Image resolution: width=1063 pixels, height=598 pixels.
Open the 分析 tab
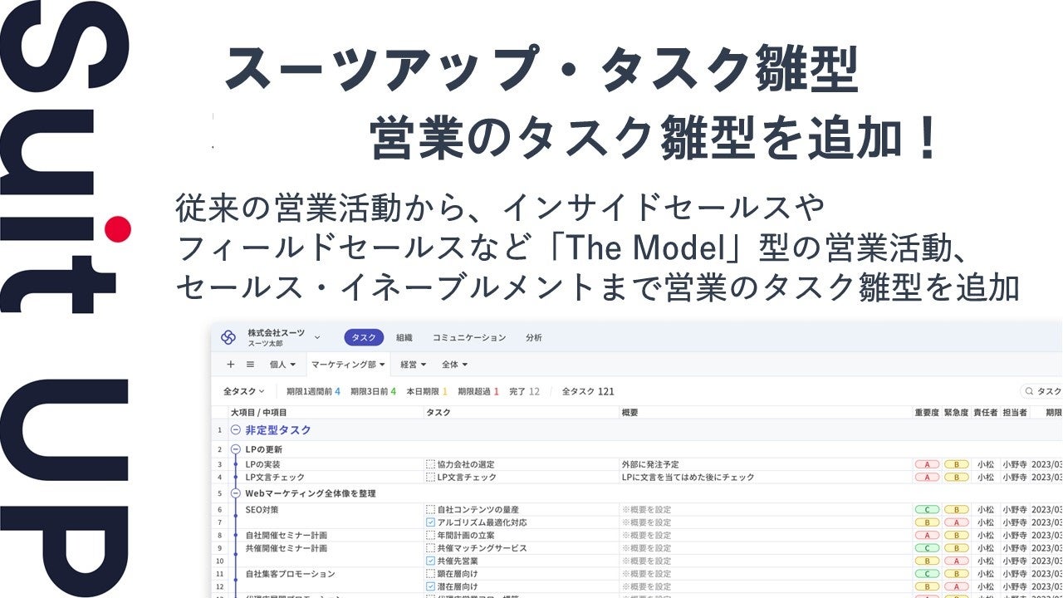[534, 338]
